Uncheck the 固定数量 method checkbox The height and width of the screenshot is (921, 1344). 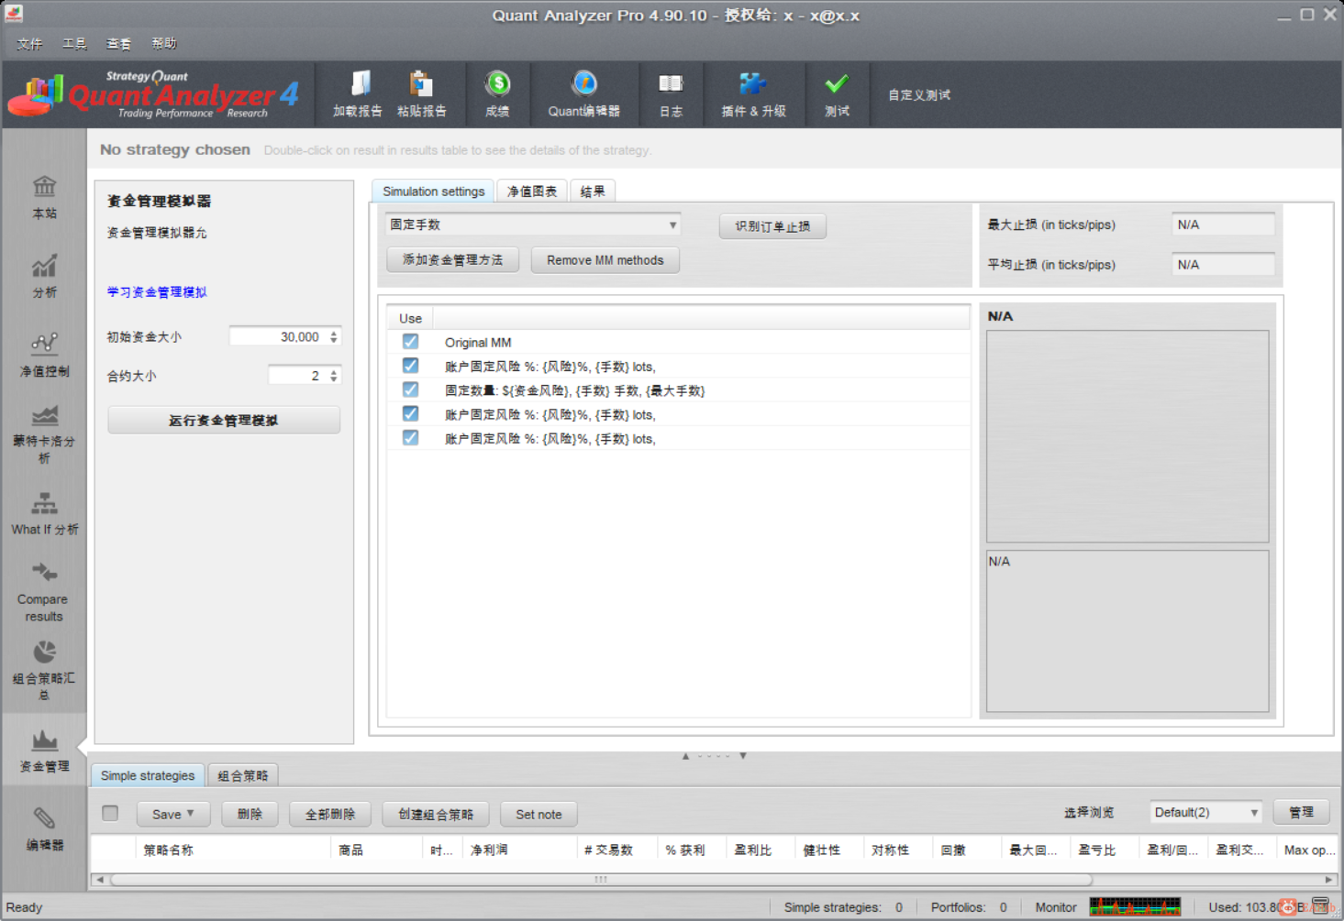point(410,389)
